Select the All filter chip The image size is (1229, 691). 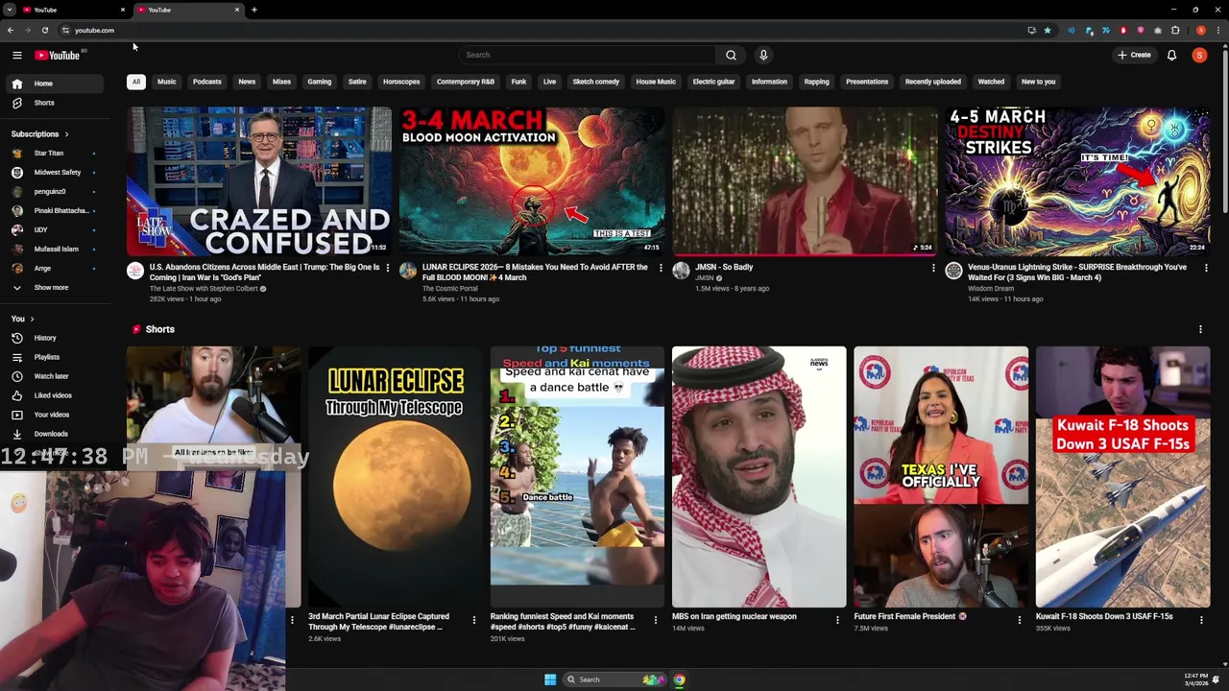coord(136,82)
